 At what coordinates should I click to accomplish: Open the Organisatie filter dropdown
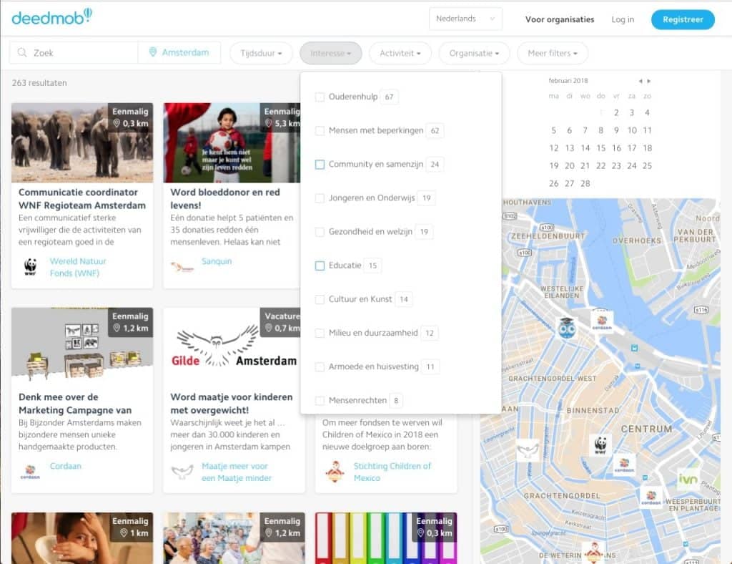[475, 53]
